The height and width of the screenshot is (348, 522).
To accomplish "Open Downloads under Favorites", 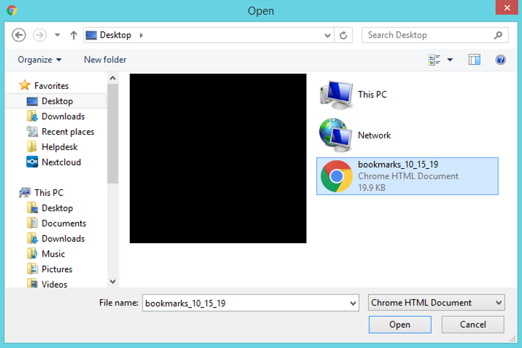I will coord(63,116).
